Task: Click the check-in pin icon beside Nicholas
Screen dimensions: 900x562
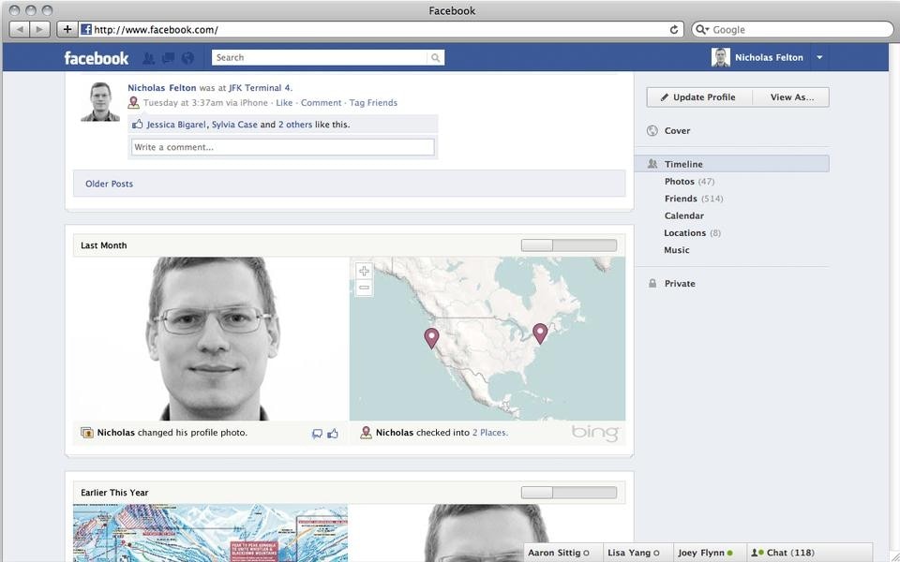Action: tap(366, 433)
